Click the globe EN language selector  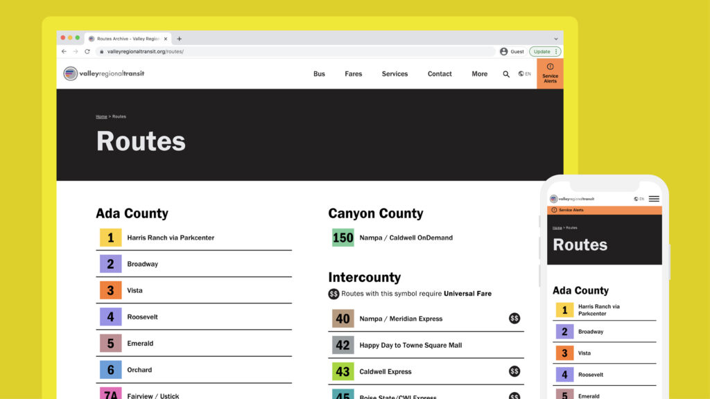(524, 73)
